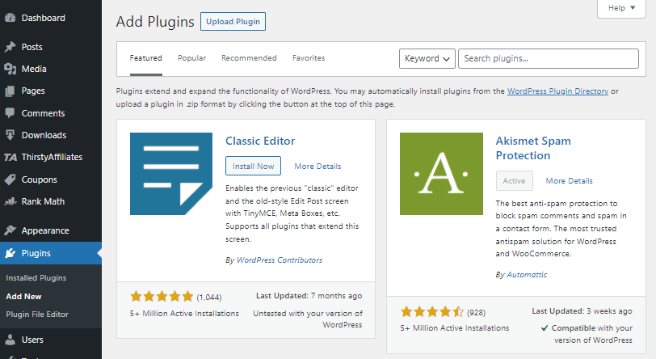
Task: Switch to the Favorites tab
Action: click(x=309, y=58)
